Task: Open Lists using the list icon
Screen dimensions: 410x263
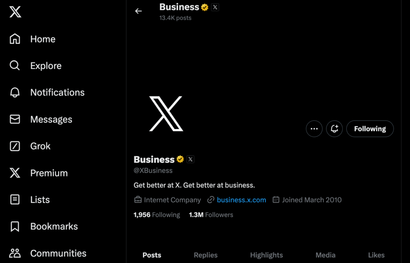Action: (x=15, y=200)
